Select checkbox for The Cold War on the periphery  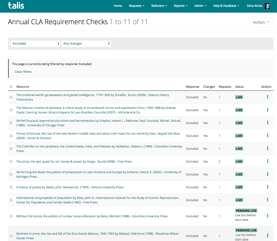click(11, 148)
